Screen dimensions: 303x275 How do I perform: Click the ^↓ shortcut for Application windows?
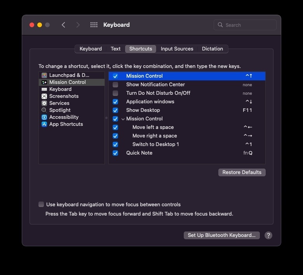[x=249, y=101]
